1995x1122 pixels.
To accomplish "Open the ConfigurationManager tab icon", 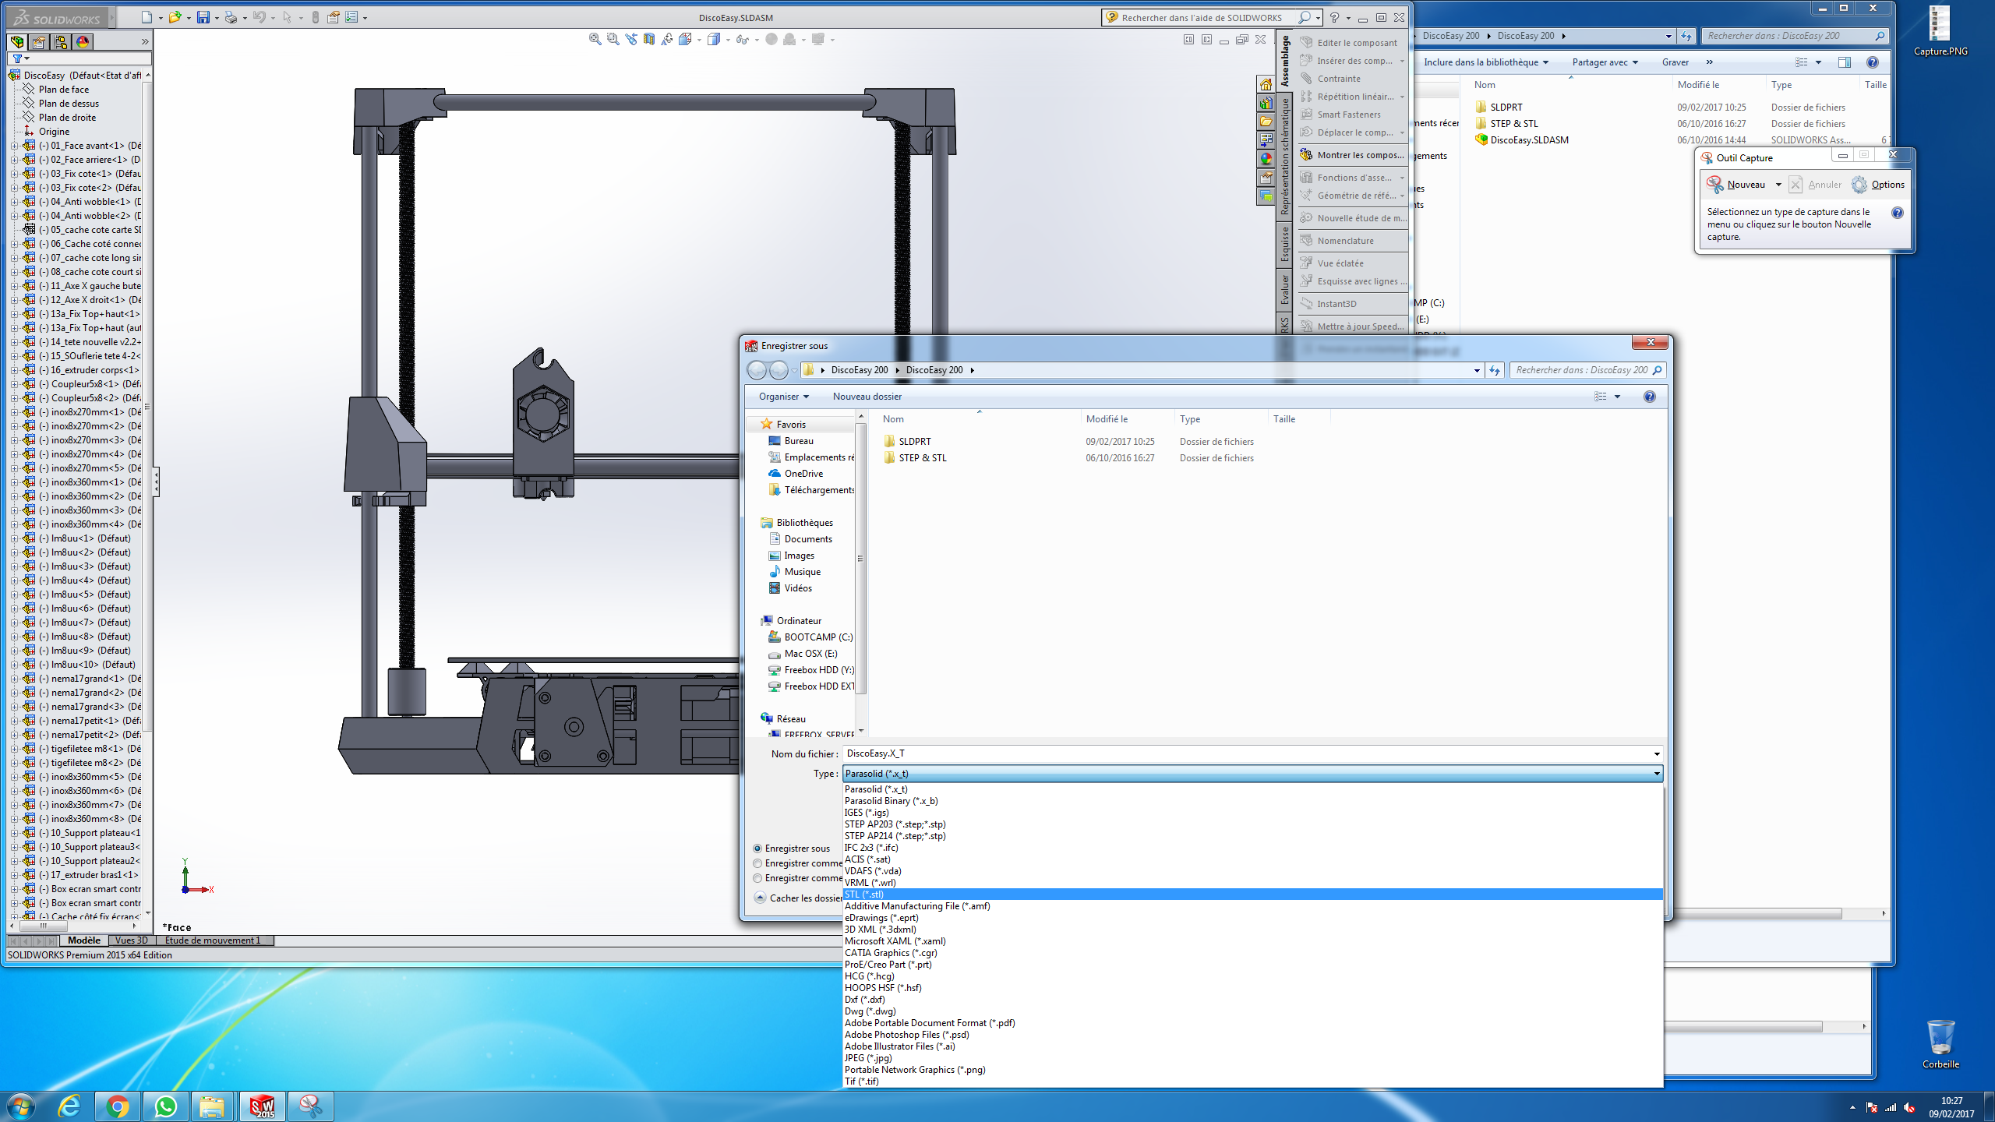I will [61, 42].
